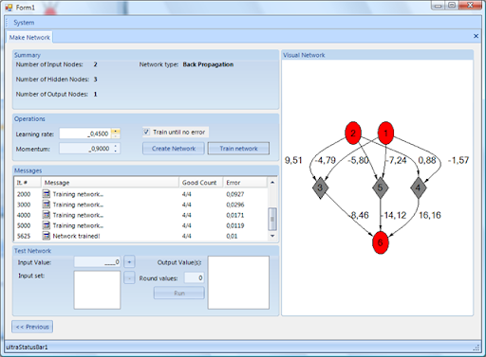Go back with the << Previous button
Viewport: 486px width, 357px height.
click(32, 327)
